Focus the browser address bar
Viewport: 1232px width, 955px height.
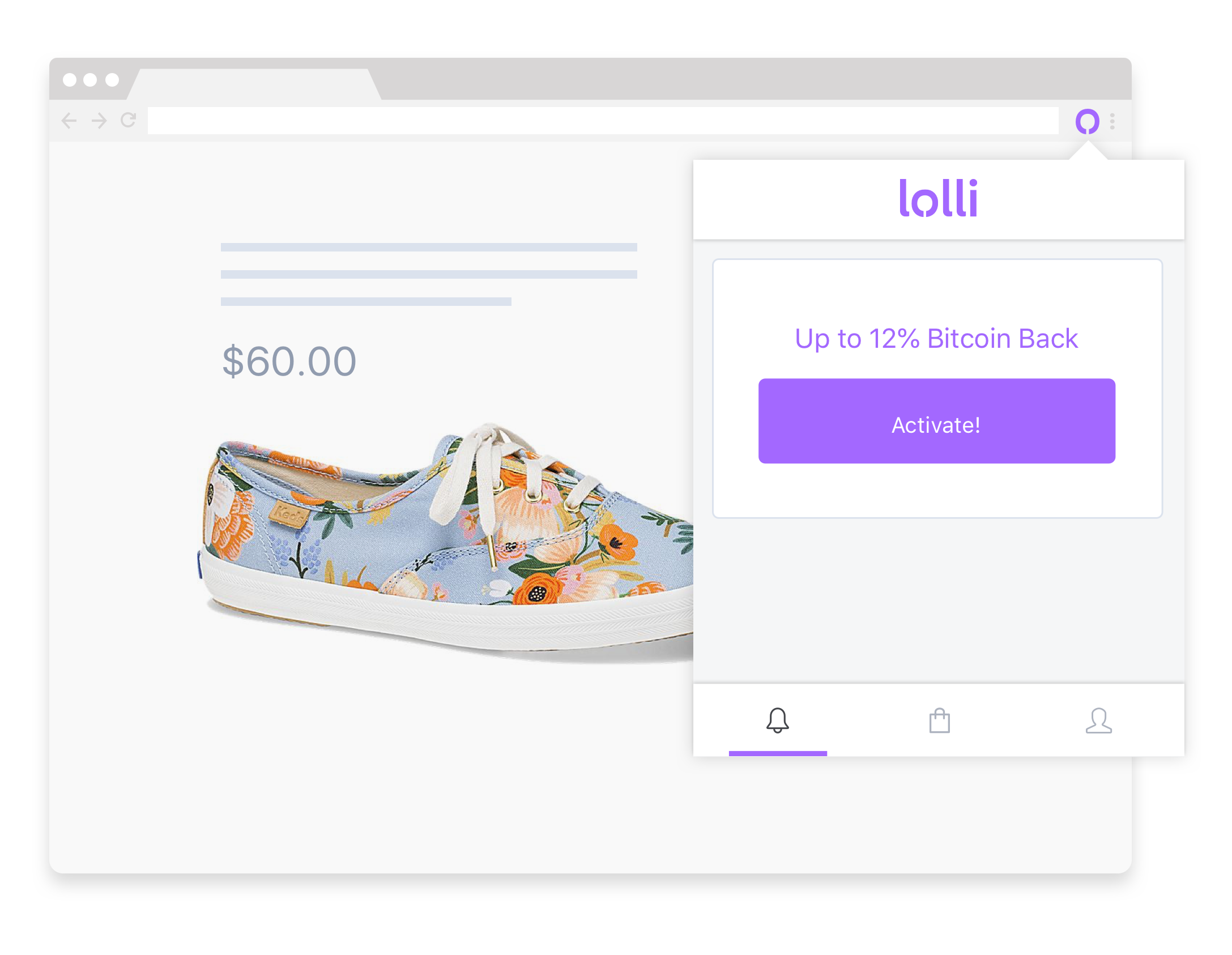coord(603,121)
